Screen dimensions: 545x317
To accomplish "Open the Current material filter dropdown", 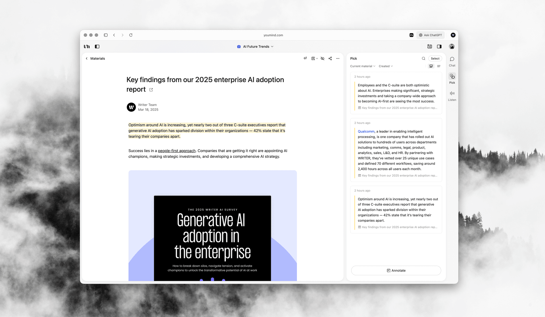I will [x=362, y=66].
